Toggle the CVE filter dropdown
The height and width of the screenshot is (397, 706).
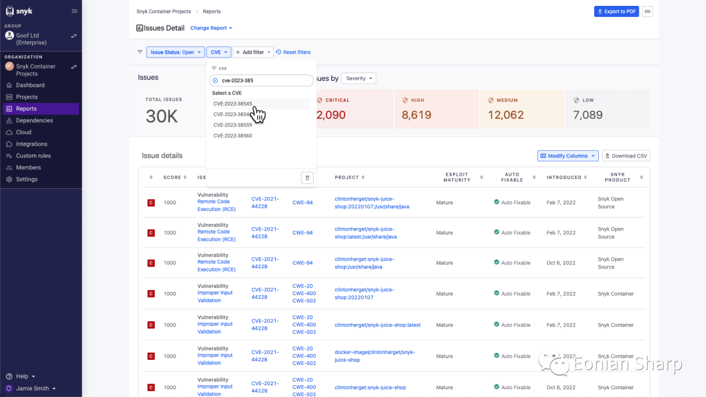pos(219,52)
